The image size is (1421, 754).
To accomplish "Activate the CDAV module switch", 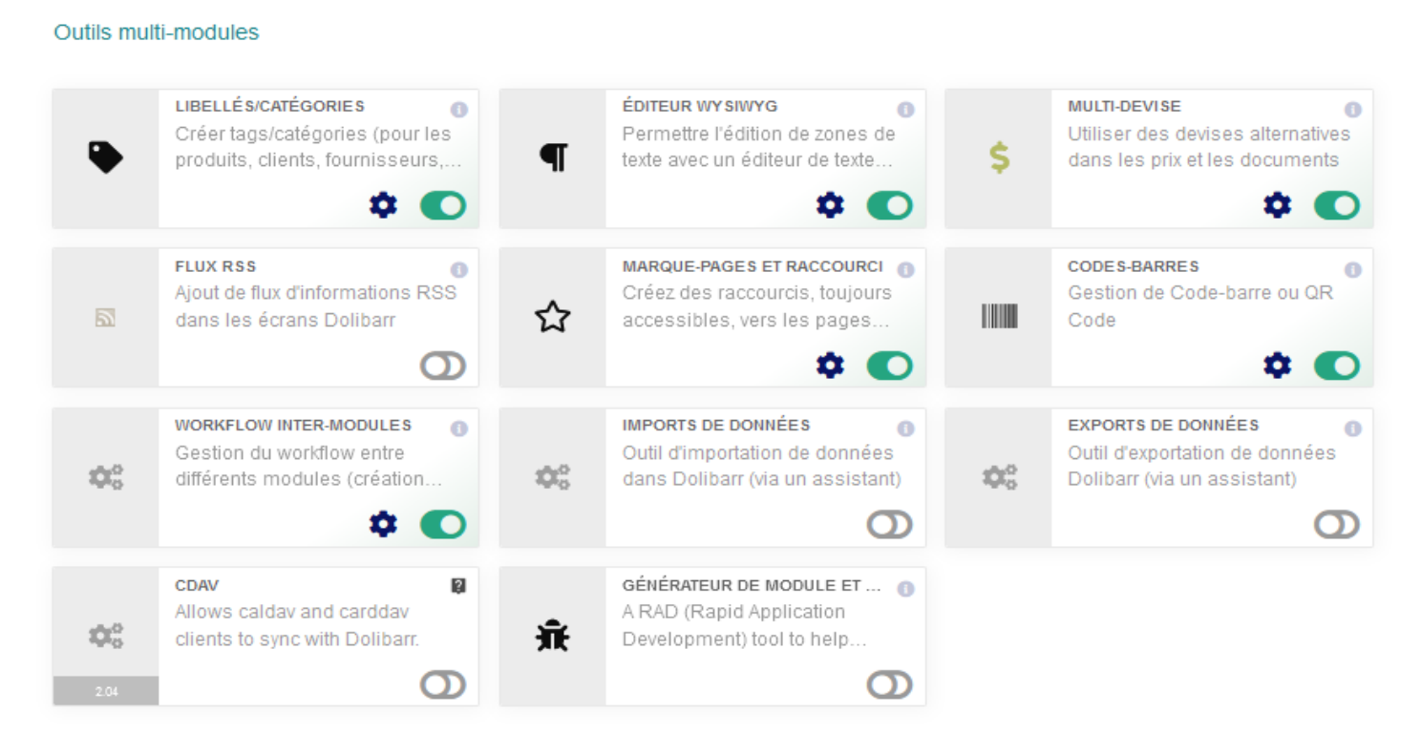I will [443, 684].
